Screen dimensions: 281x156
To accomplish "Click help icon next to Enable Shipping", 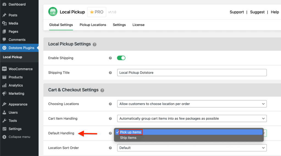I will [x=110, y=58].
